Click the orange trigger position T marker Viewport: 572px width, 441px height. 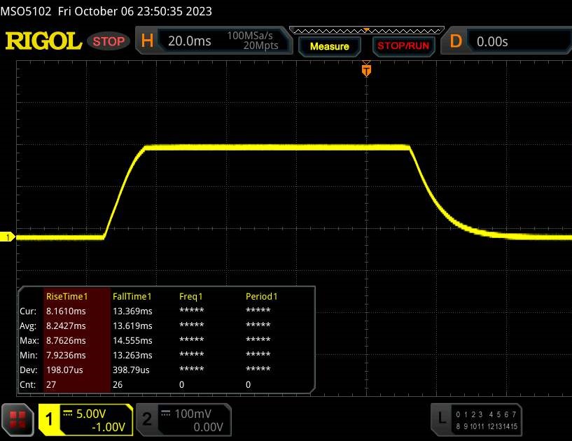point(366,70)
